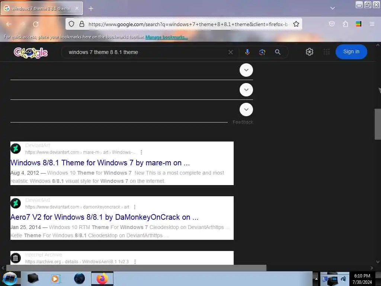
Task: Go forward using the browser forward arrow
Action: 22,24
